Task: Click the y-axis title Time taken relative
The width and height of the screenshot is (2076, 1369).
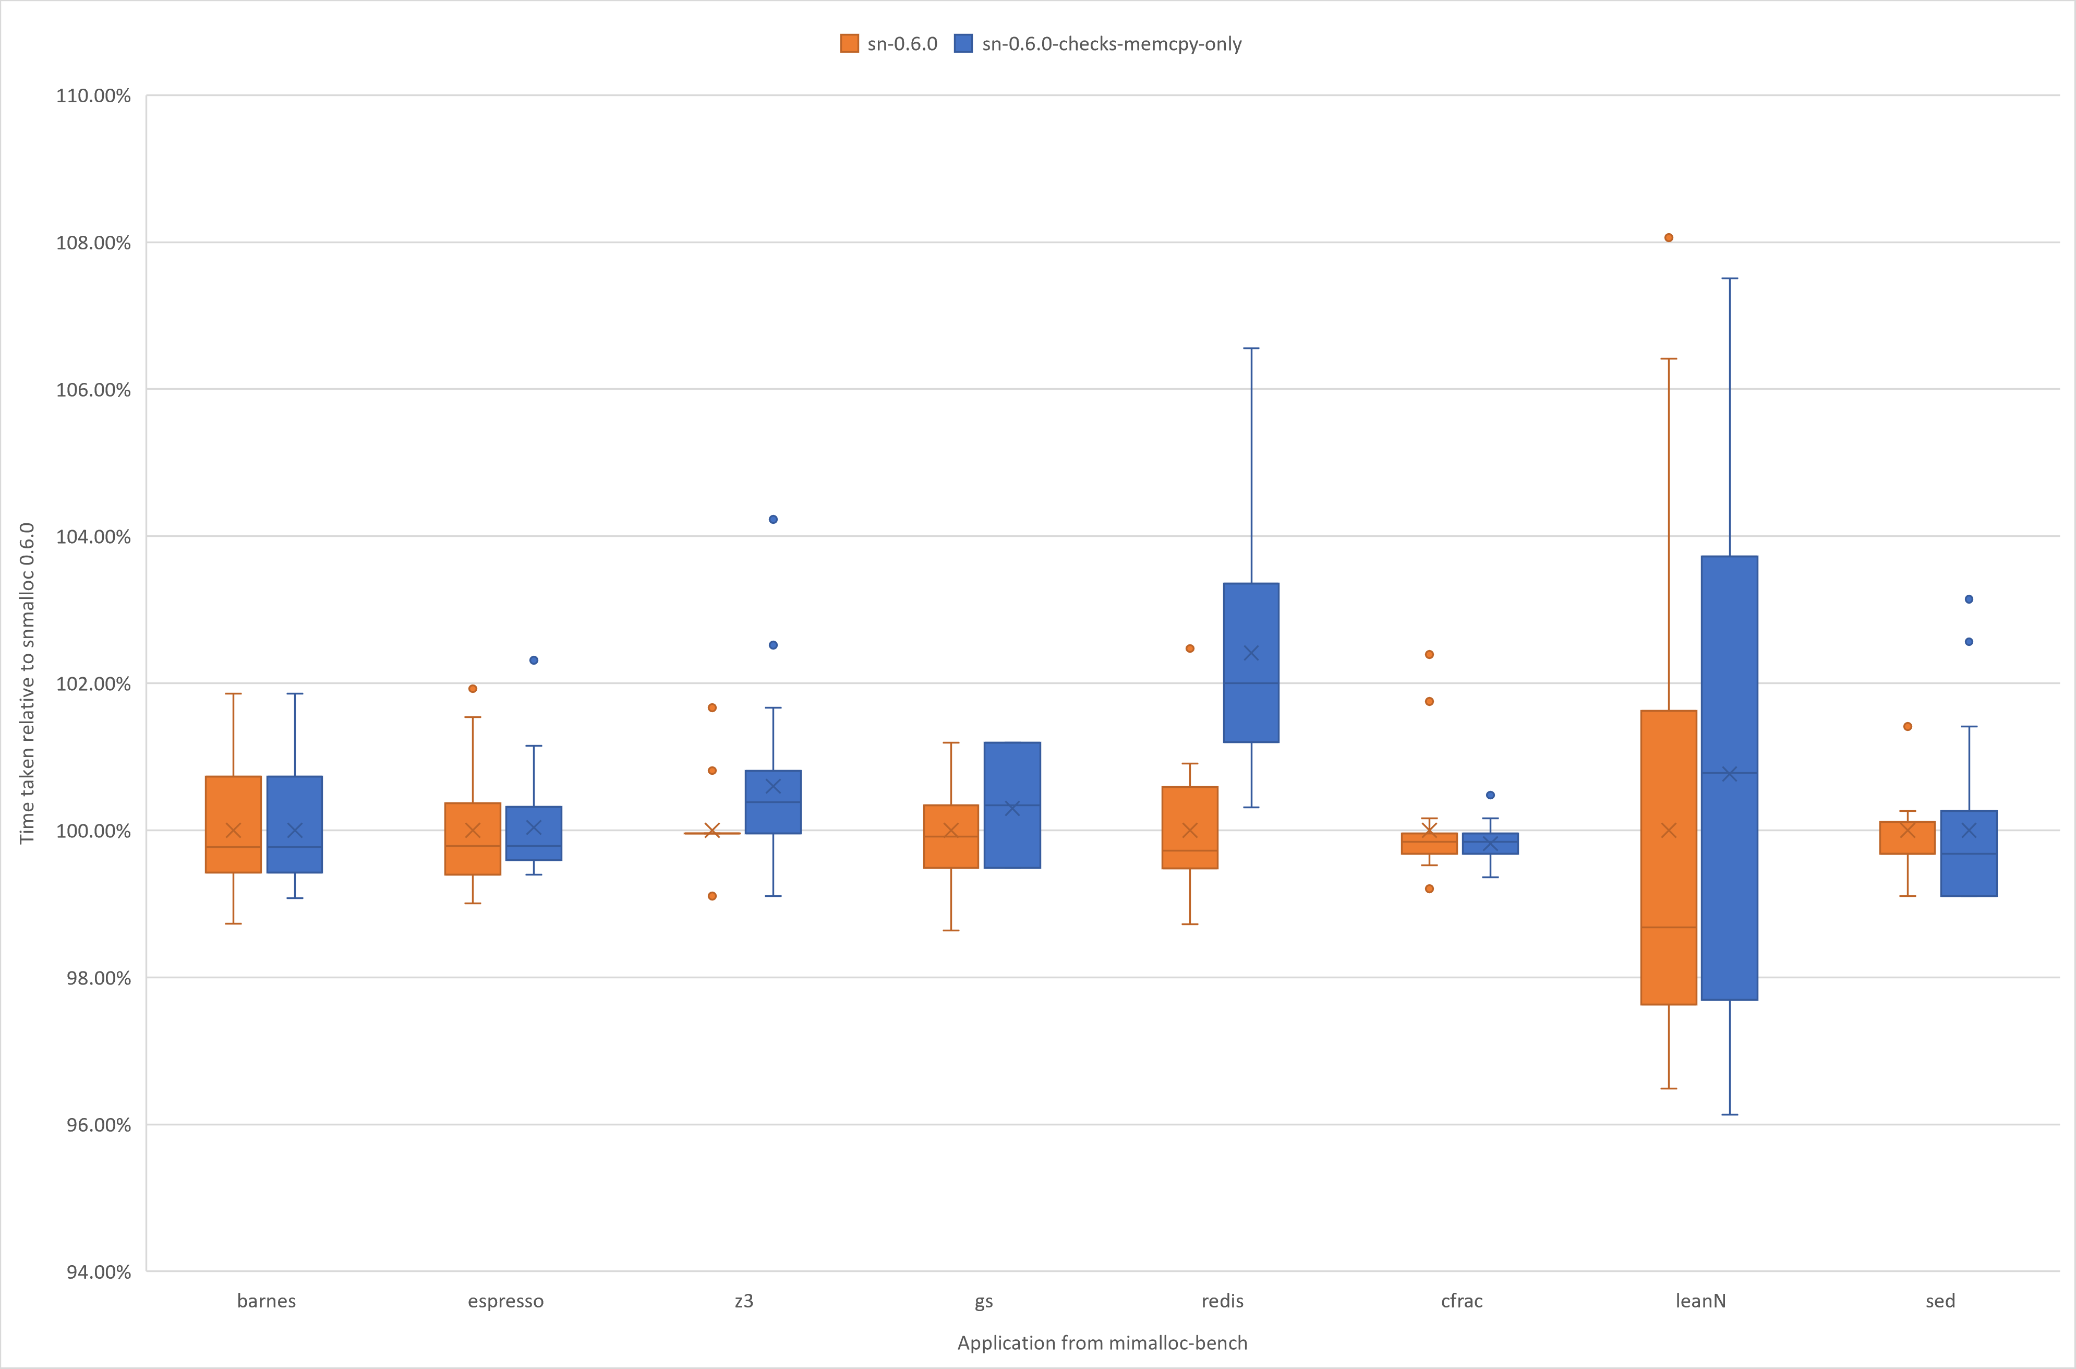Action: [x=27, y=683]
